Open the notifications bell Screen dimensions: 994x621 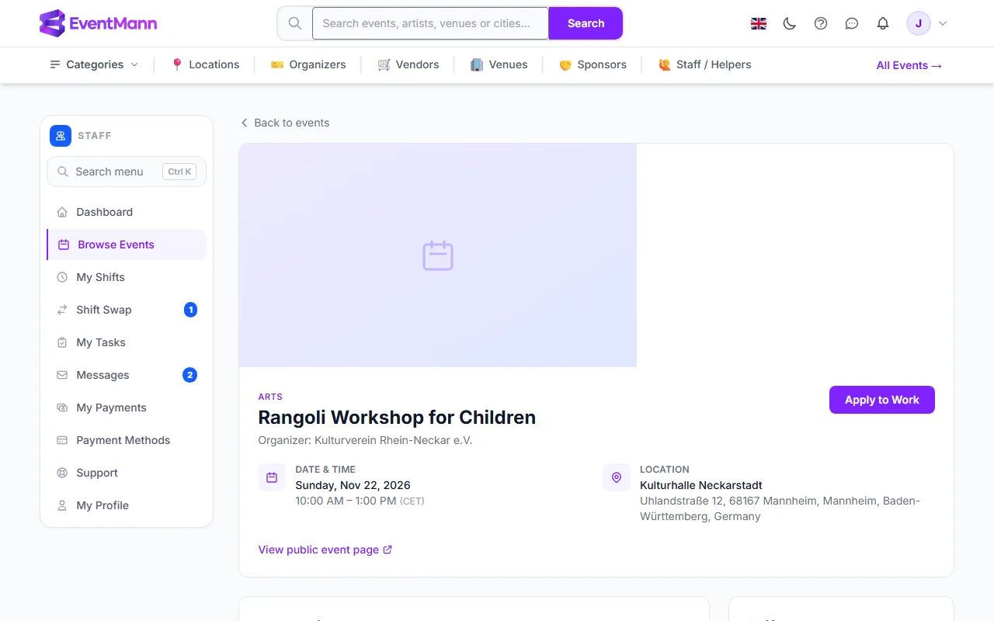[x=883, y=23]
